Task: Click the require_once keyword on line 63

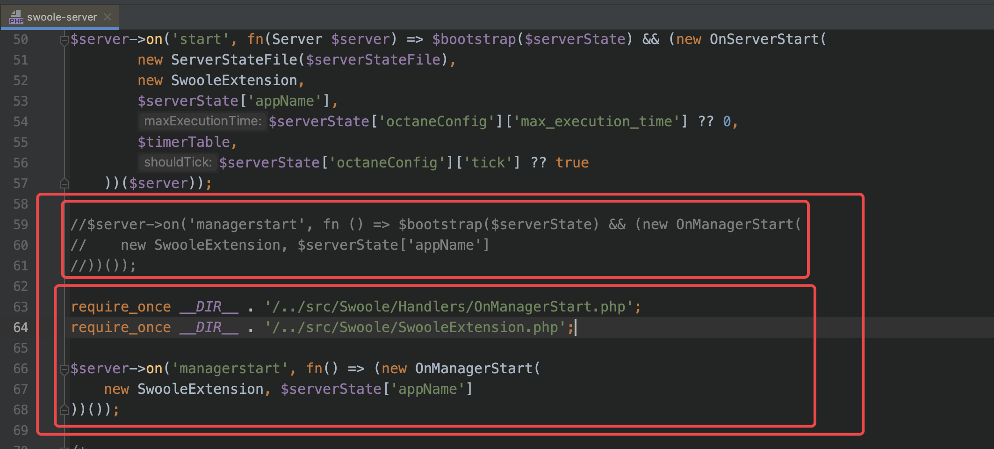Action: tap(121, 306)
